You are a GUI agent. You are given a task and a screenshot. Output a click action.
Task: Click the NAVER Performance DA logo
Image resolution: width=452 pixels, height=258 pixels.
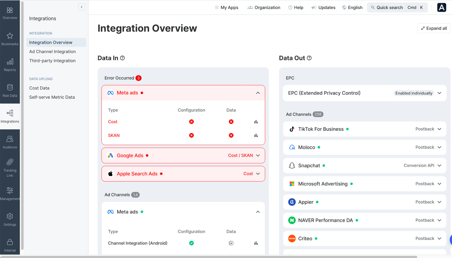point(292,220)
